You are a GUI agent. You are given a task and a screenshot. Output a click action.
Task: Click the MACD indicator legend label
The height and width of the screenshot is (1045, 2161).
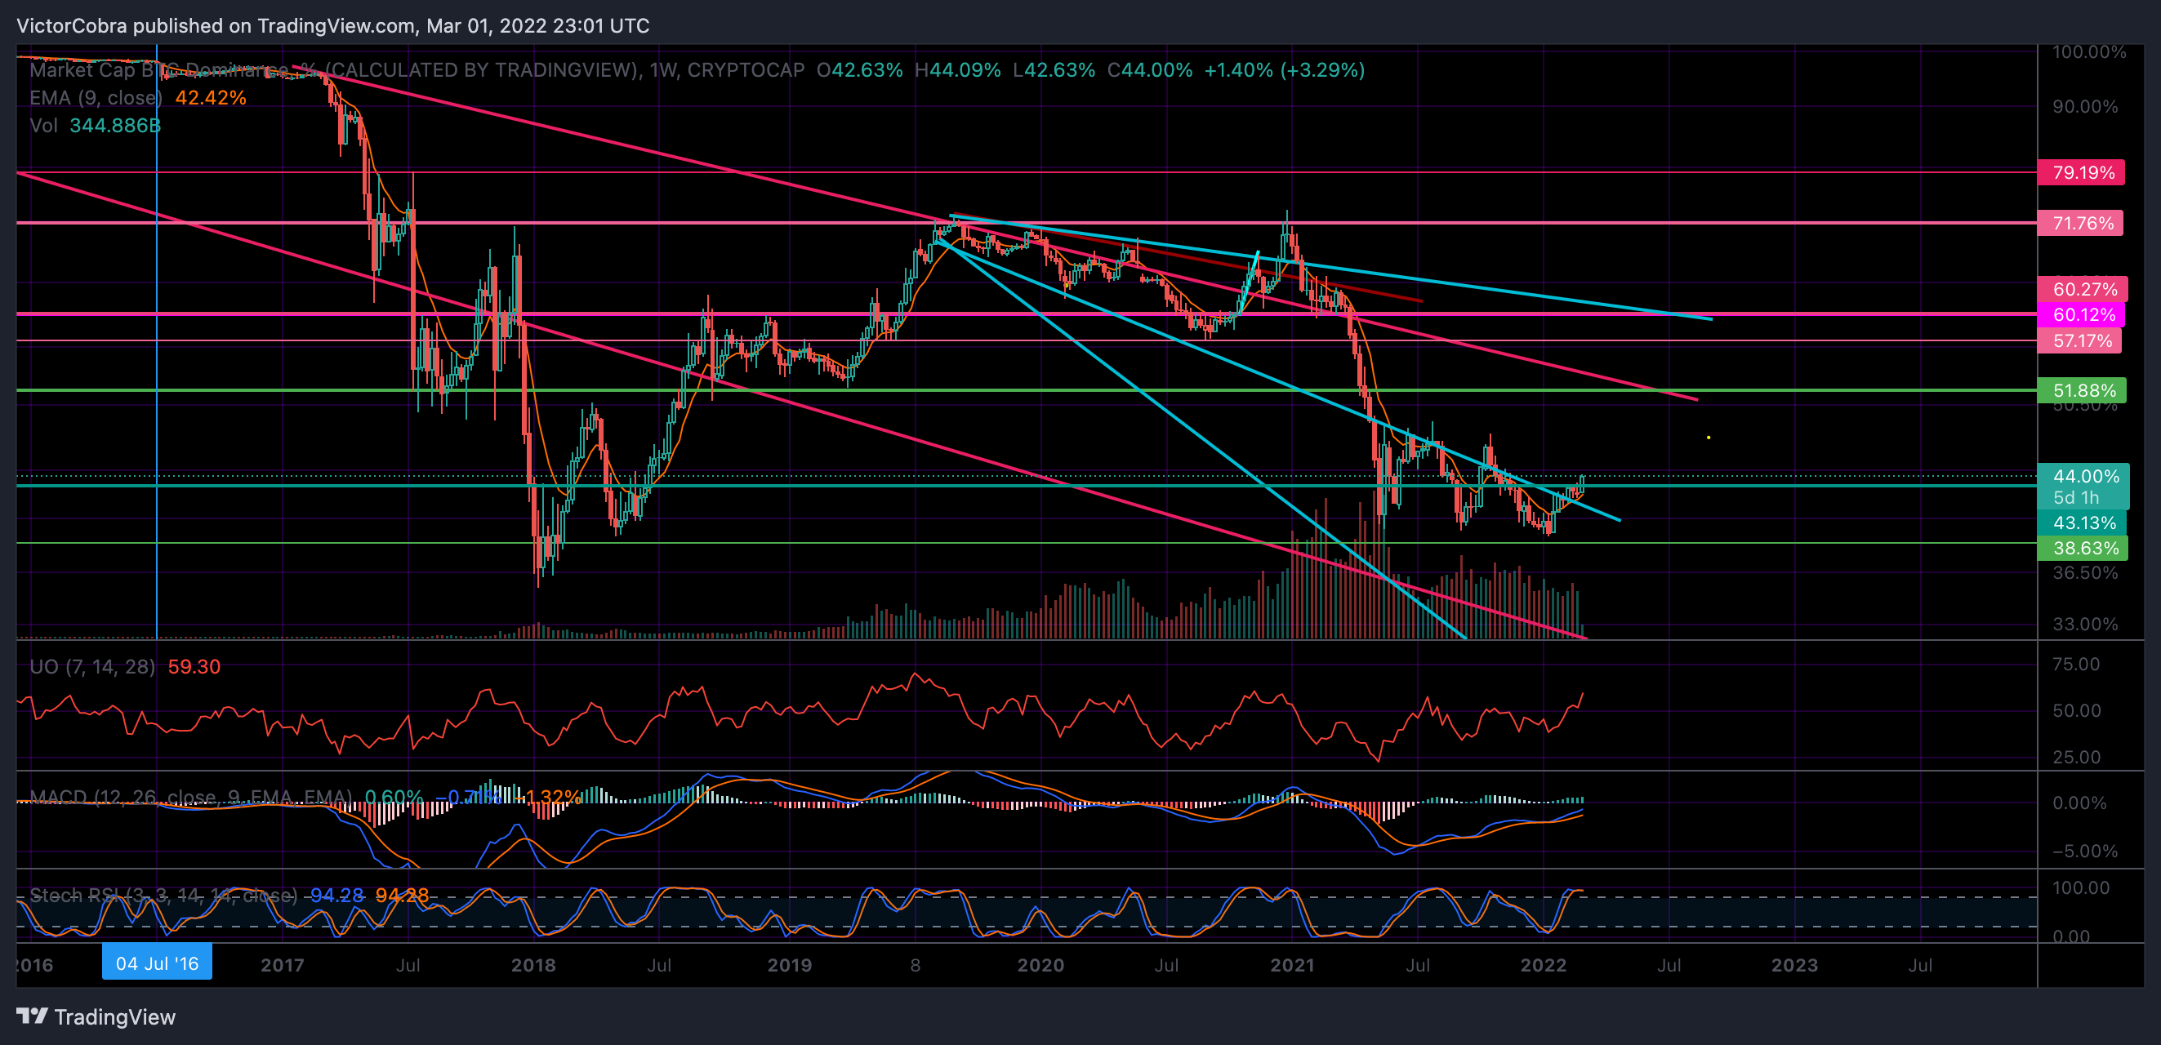190,797
